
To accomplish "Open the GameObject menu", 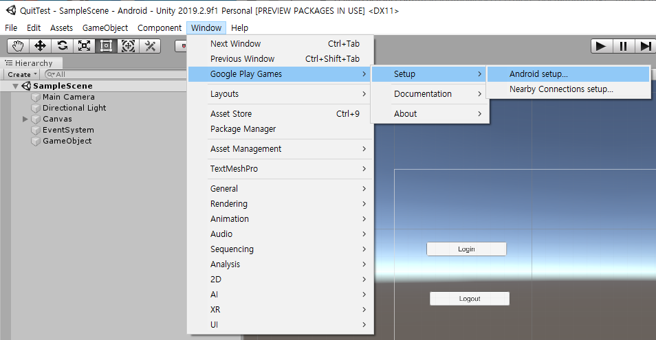I will (105, 28).
